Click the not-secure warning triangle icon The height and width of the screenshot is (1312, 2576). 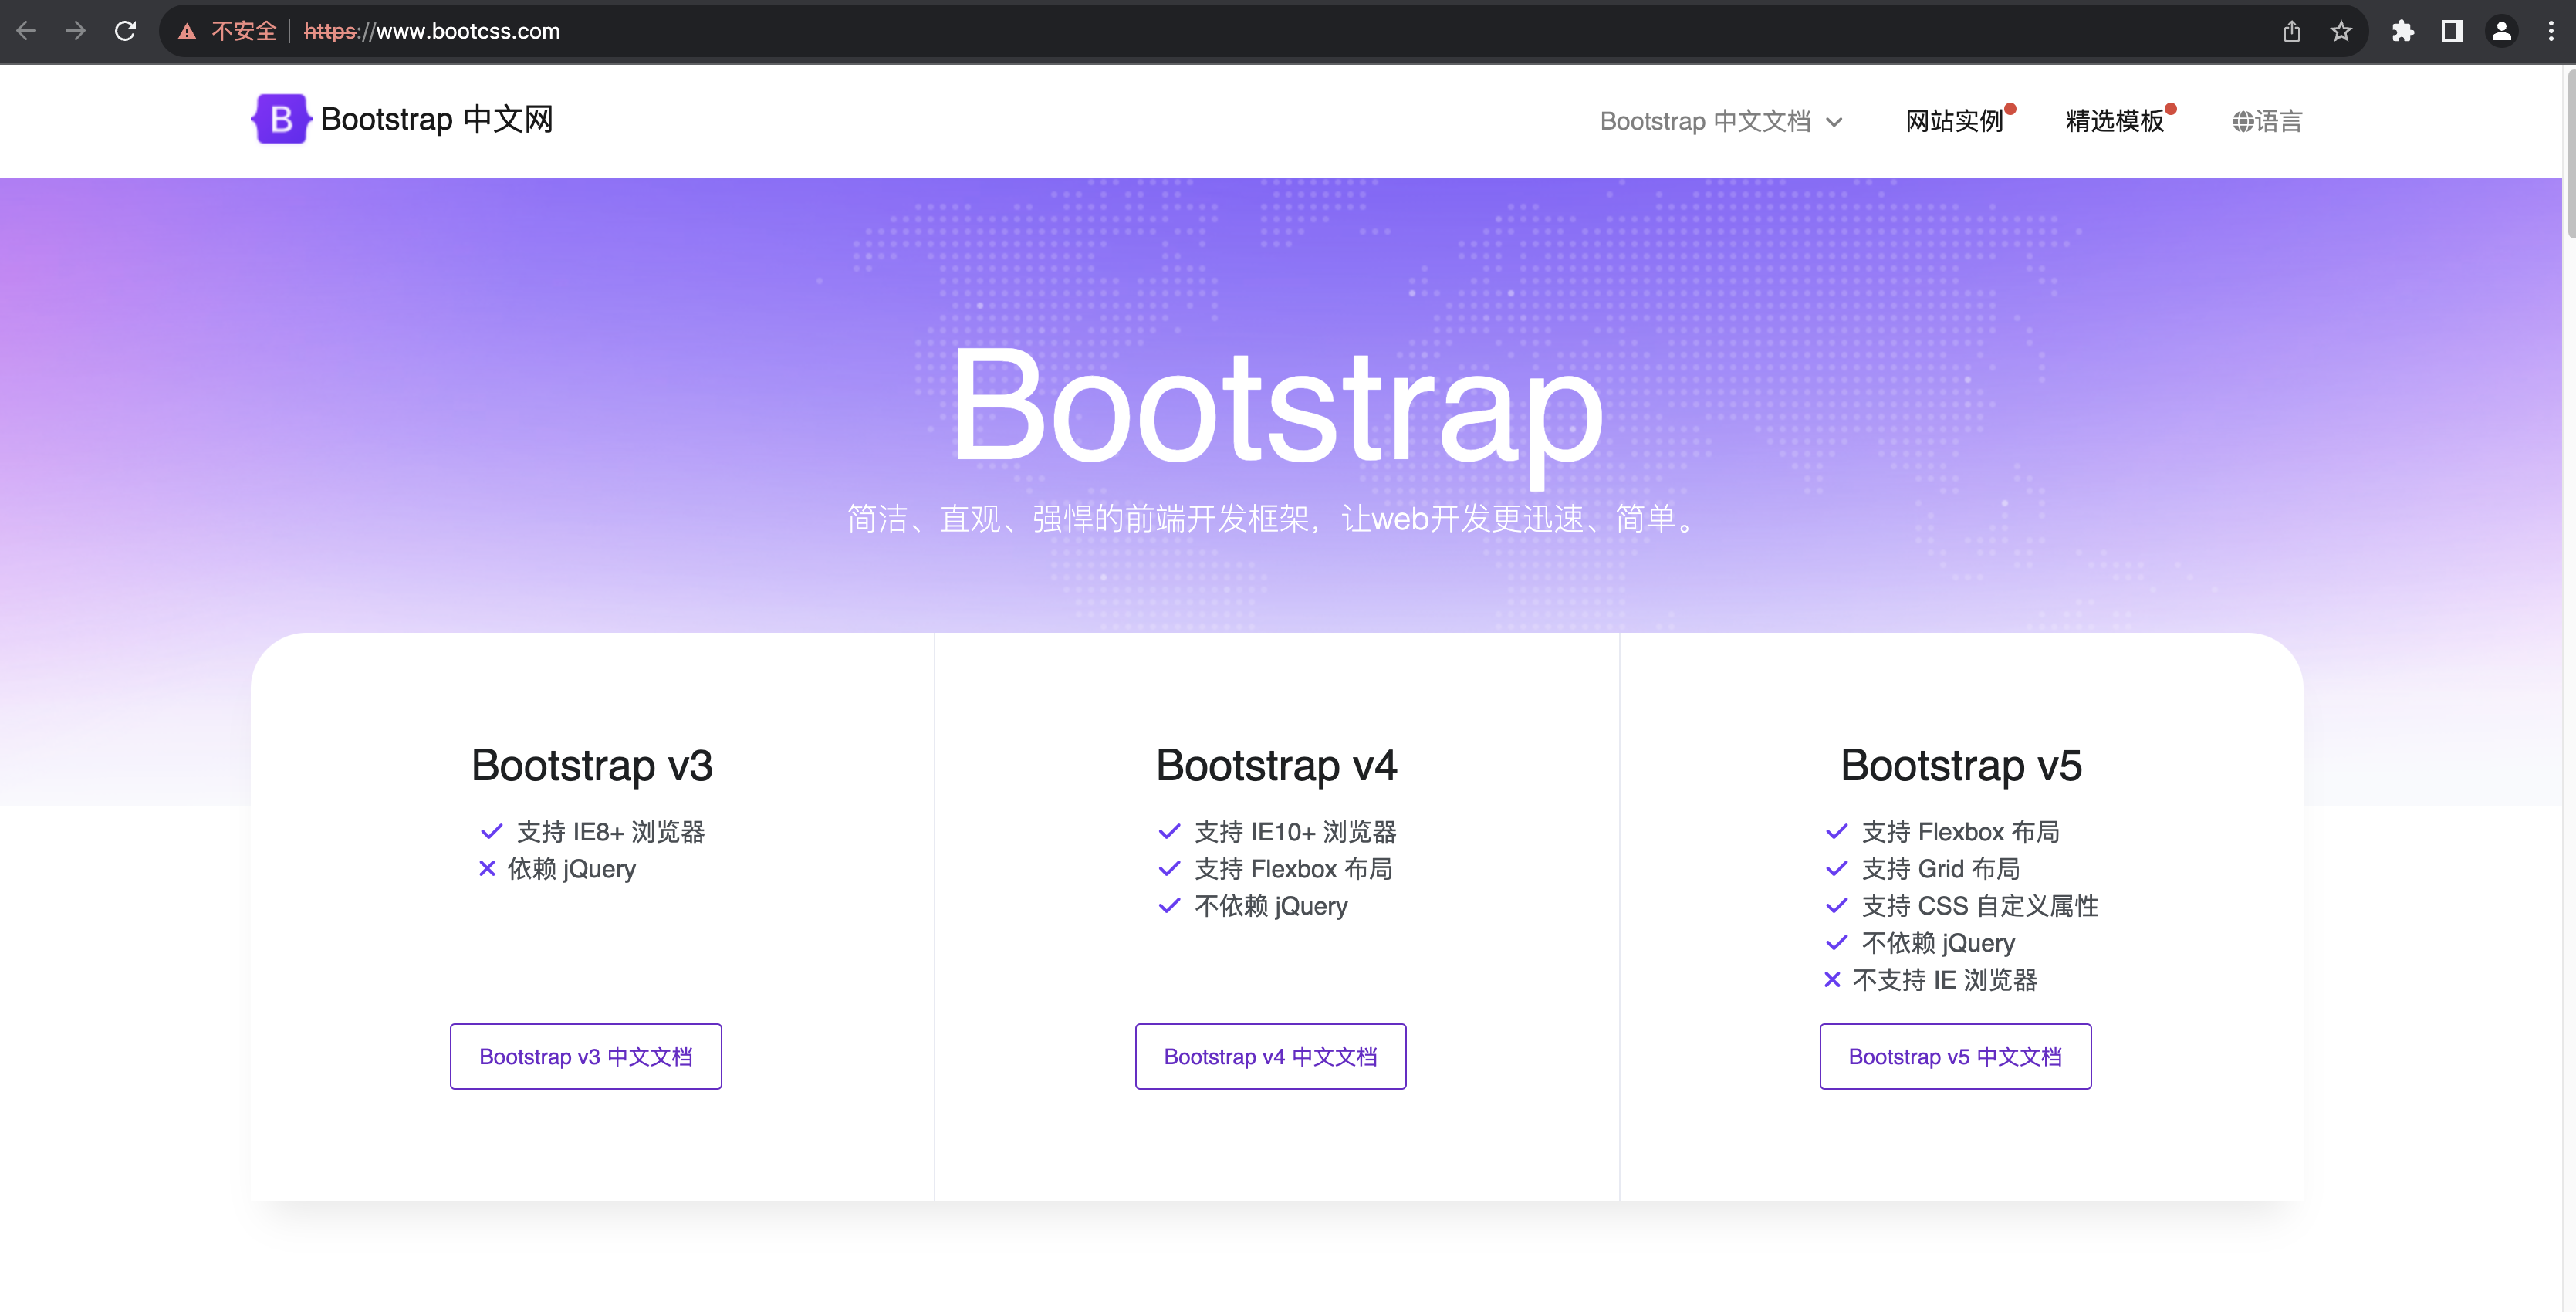187,32
